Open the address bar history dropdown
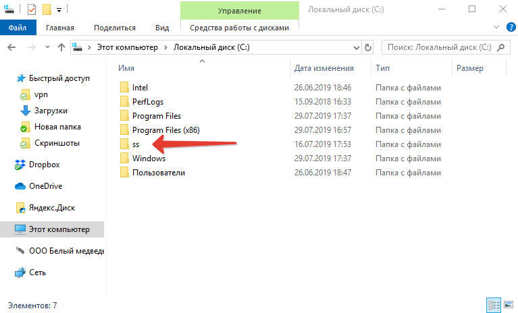This screenshot has width=518, height=313. click(x=356, y=47)
